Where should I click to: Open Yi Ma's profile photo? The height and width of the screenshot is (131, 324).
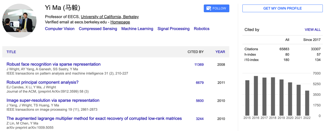click(x=19, y=21)
